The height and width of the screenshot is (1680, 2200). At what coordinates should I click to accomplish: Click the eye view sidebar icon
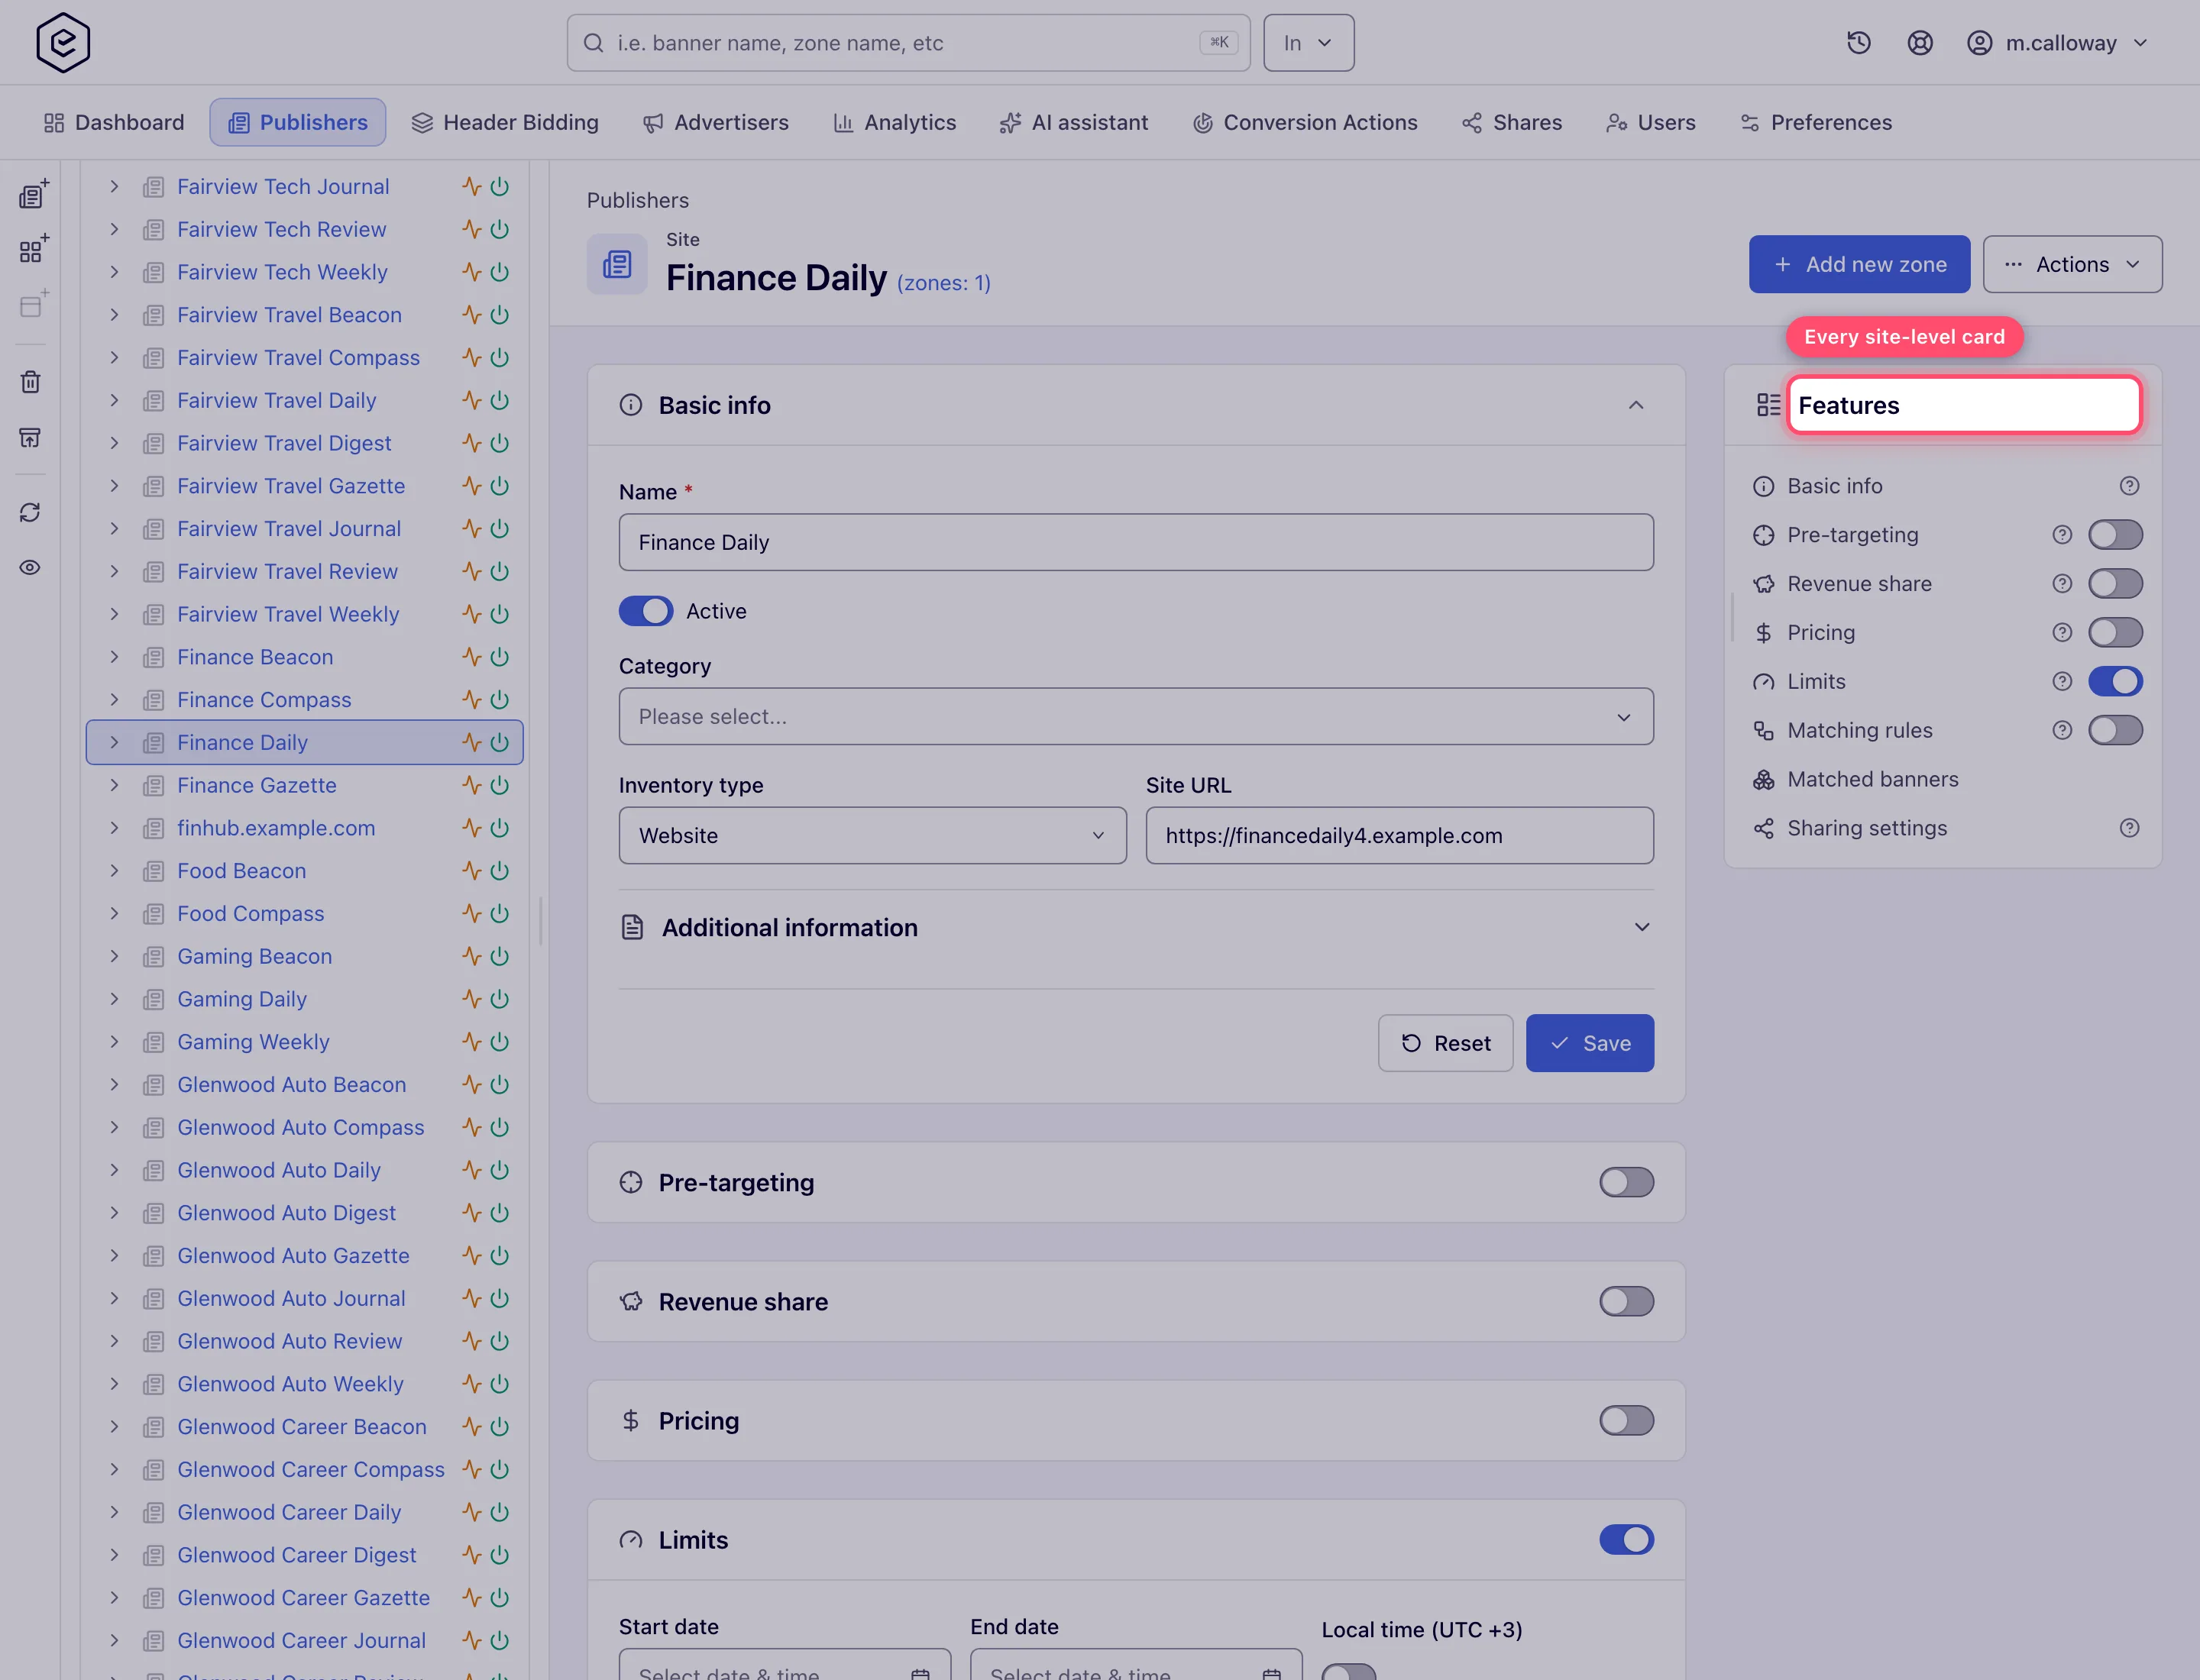click(x=31, y=567)
